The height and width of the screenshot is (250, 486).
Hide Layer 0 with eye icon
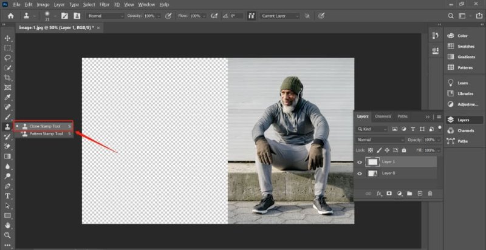coord(360,174)
